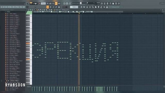
Task: Toggle the auto-scroll arrow icon
Action: point(51,7)
